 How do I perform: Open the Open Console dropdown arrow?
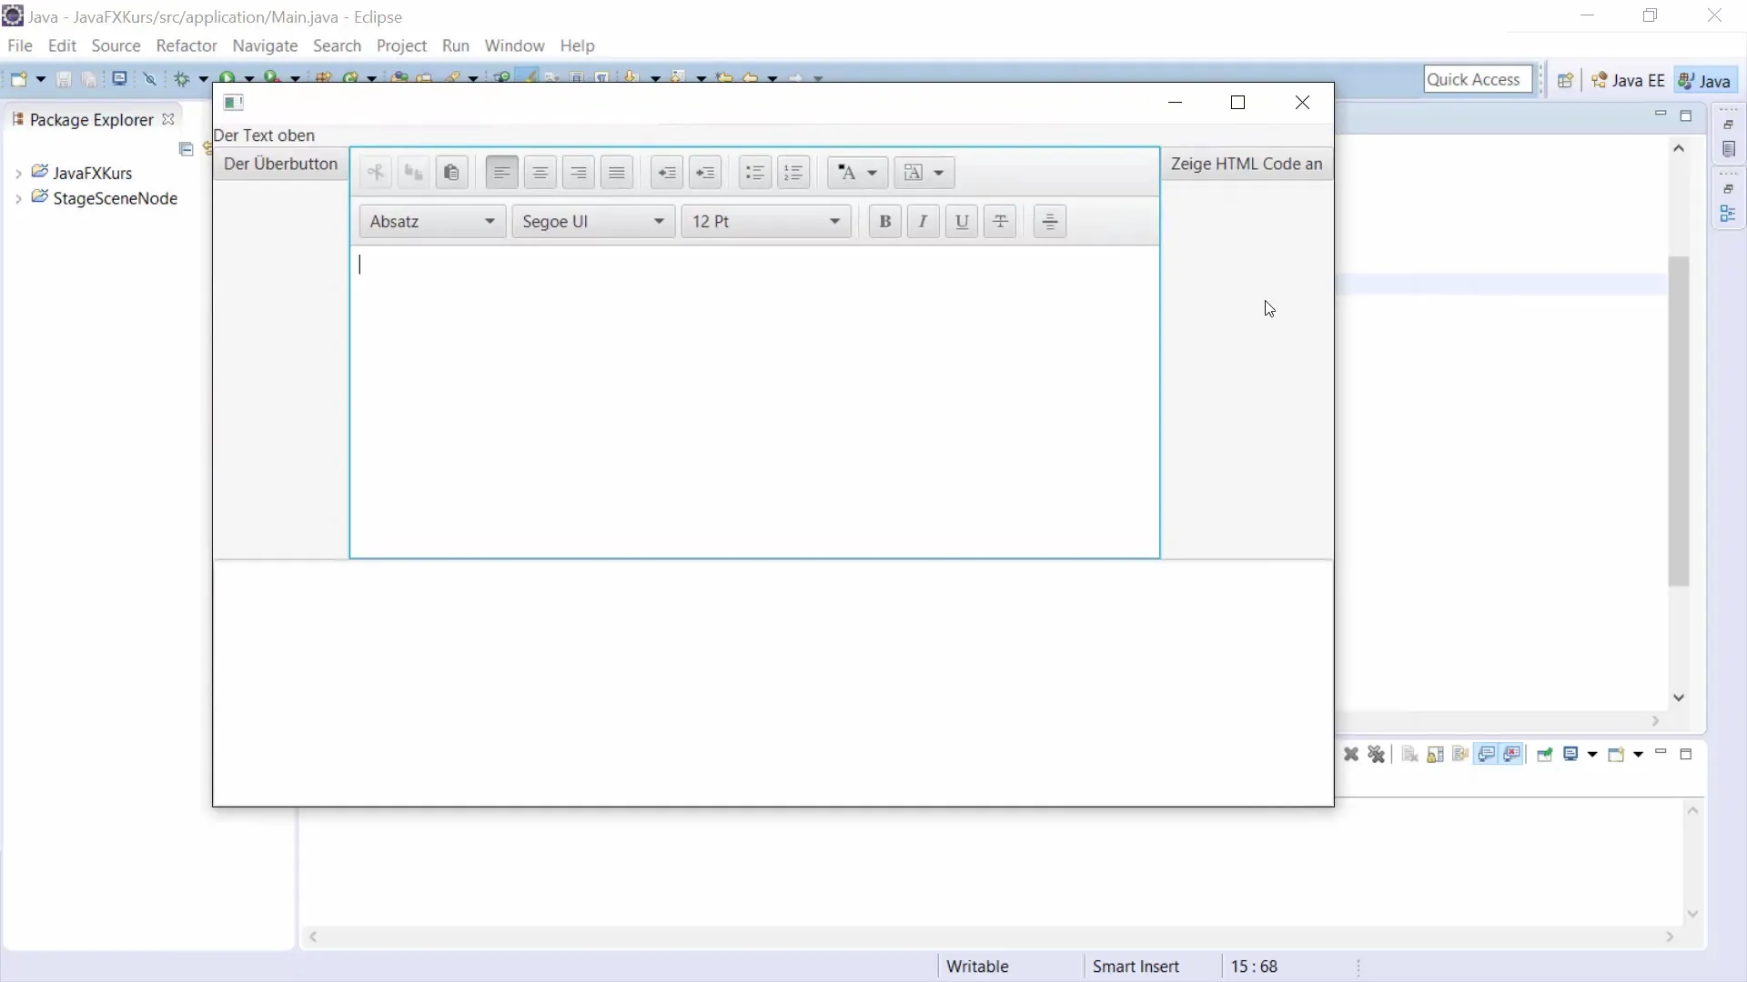(x=1638, y=754)
